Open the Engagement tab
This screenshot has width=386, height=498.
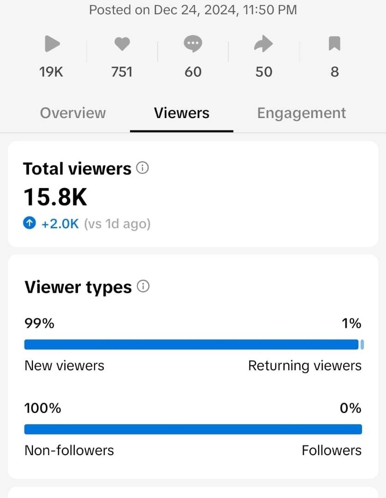[302, 113]
